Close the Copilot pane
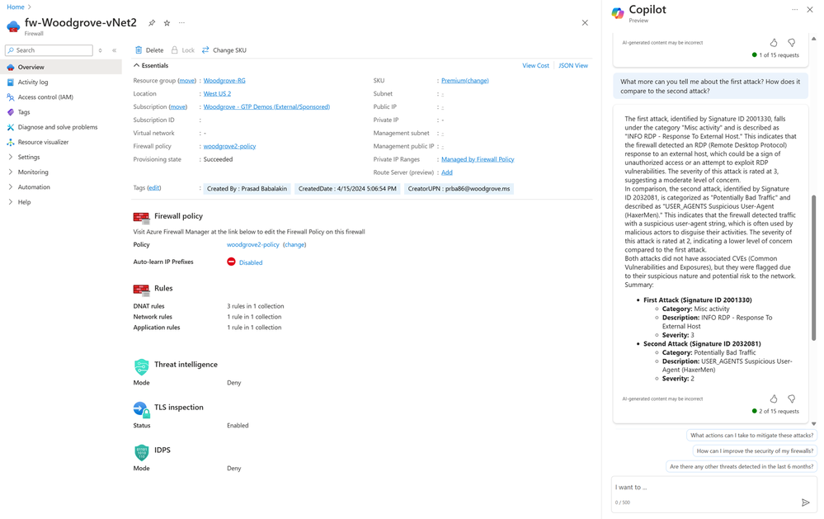Image resolution: width=824 pixels, height=519 pixels. coord(810,9)
